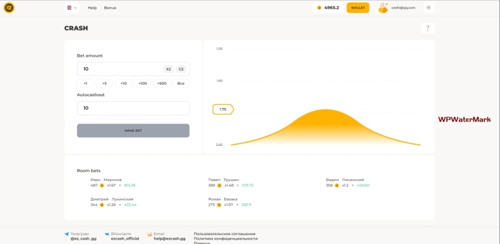The height and width of the screenshot is (244, 500).
Task: Click the coin balance 4965.2
Action: [x=327, y=7]
